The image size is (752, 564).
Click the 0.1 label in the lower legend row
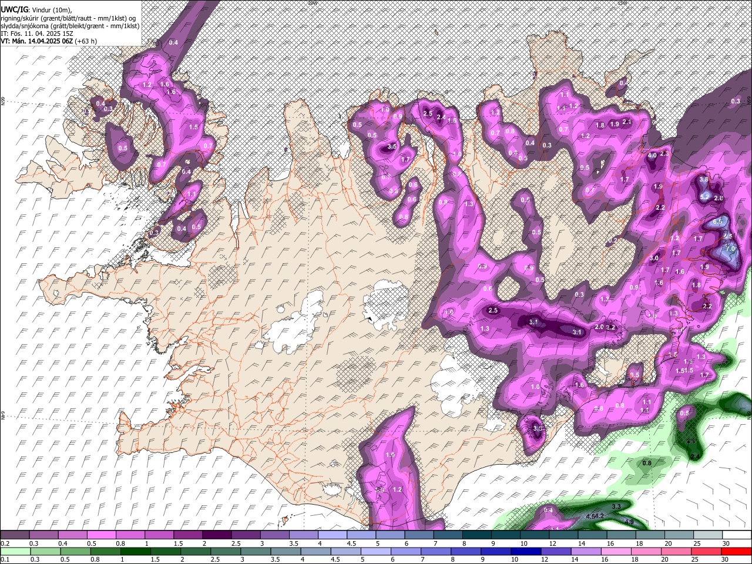[x=5, y=559]
